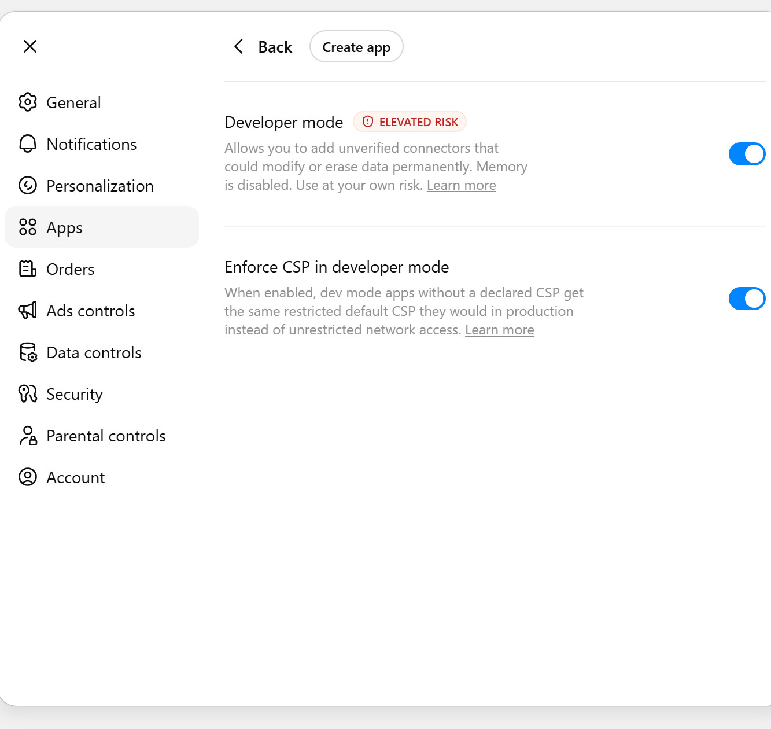Click the Parental controls person-lock icon

click(28, 436)
